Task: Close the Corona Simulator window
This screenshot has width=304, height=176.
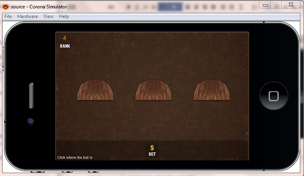Action: point(291,5)
